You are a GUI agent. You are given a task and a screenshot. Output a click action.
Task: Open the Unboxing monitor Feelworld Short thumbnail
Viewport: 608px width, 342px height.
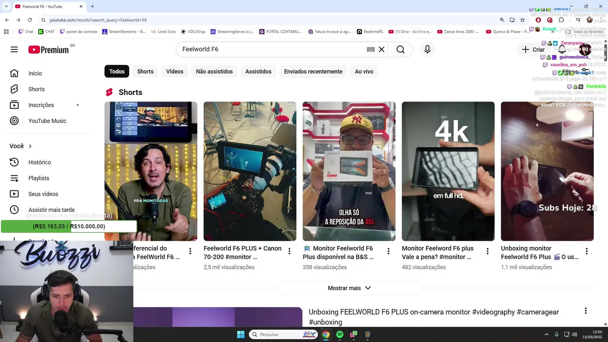tap(547, 171)
